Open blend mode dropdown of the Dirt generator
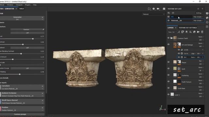 pyautogui.click(x=193, y=57)
